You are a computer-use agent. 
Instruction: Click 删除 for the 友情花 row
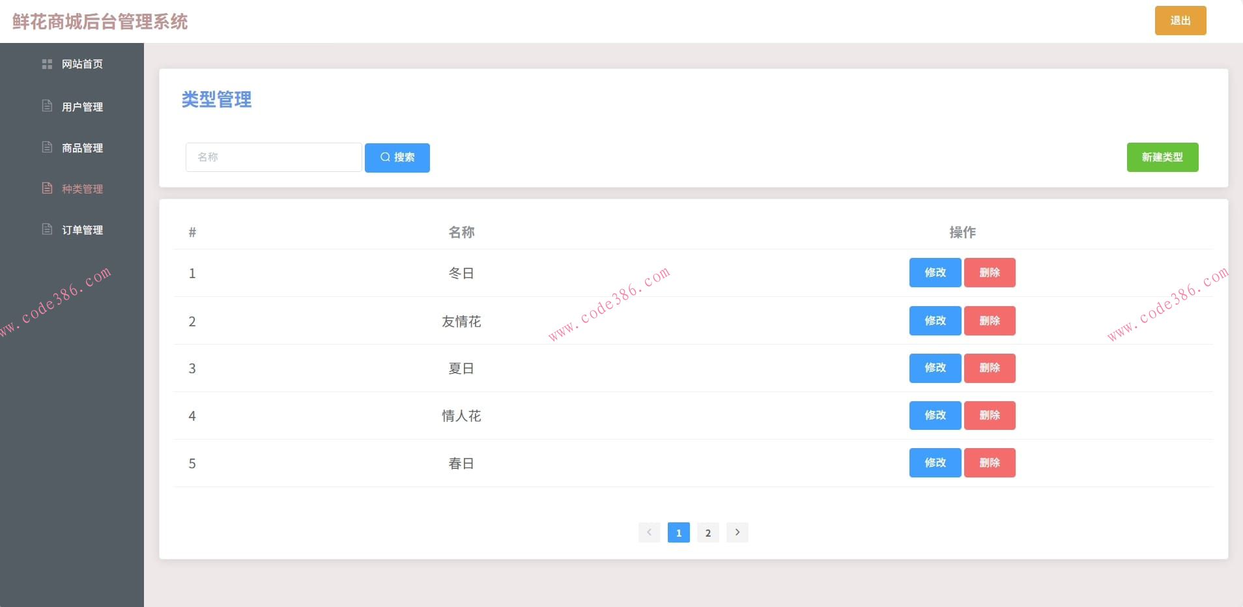990,320
